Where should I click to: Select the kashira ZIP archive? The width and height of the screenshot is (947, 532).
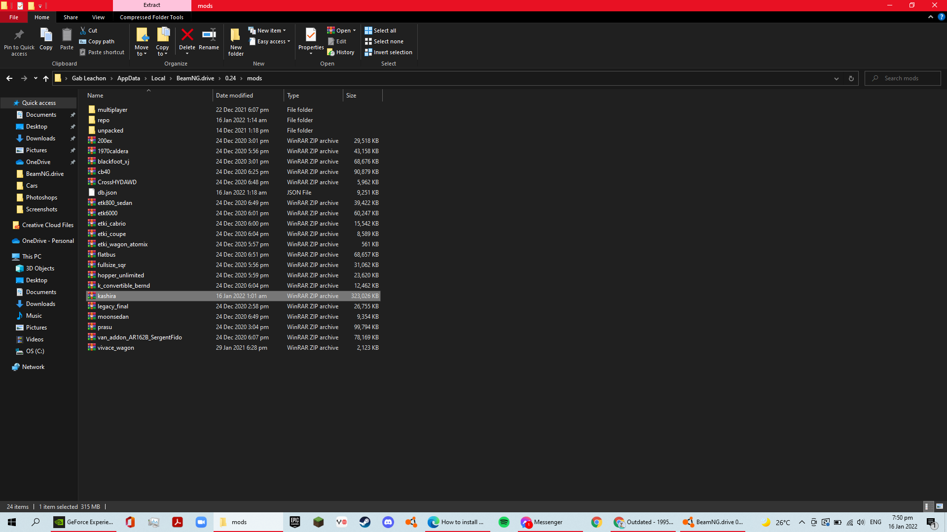pyautogui.click(x=233, y=296)
